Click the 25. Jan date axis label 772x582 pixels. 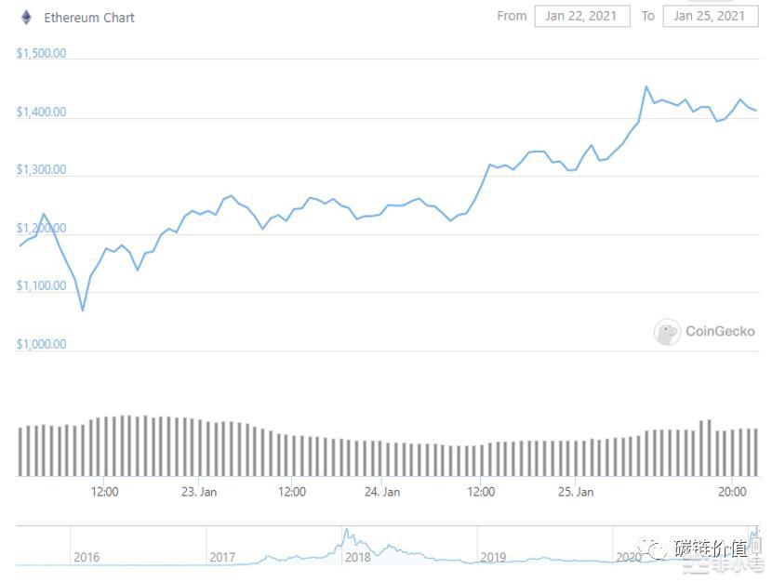point(577,492)
